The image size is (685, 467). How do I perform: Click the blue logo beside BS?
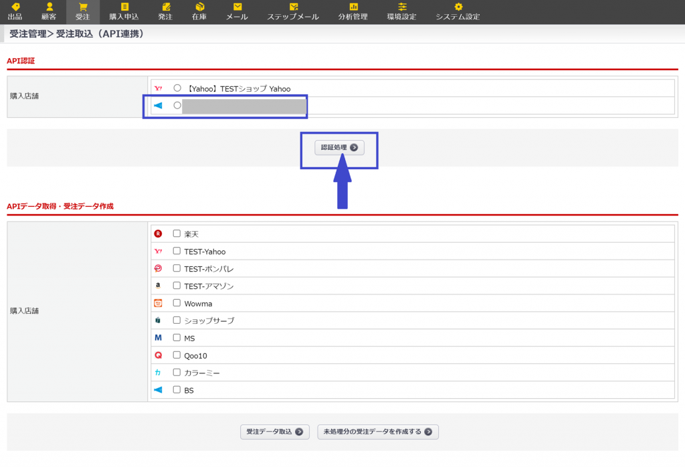pos(158,389)
